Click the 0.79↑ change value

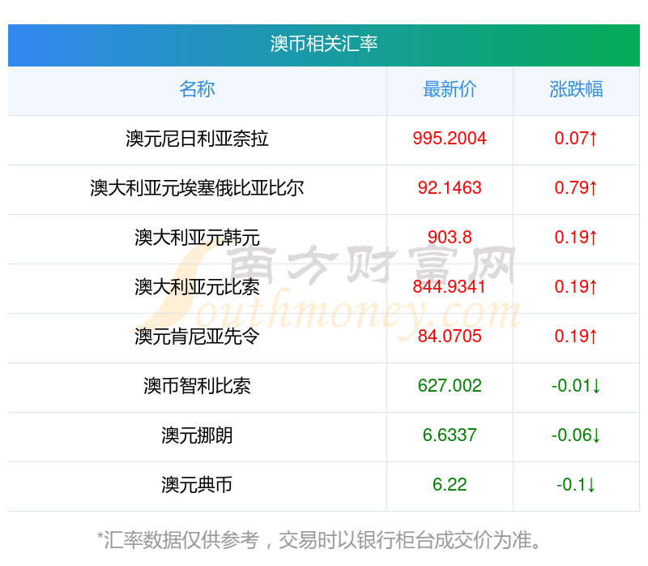click(x=576, y=188)
